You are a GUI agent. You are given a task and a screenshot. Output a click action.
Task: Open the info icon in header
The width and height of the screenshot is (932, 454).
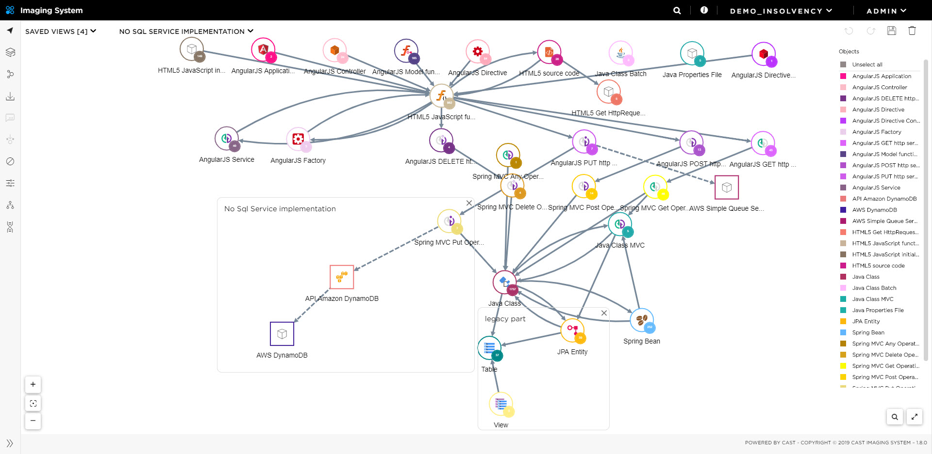pos(704,10)
